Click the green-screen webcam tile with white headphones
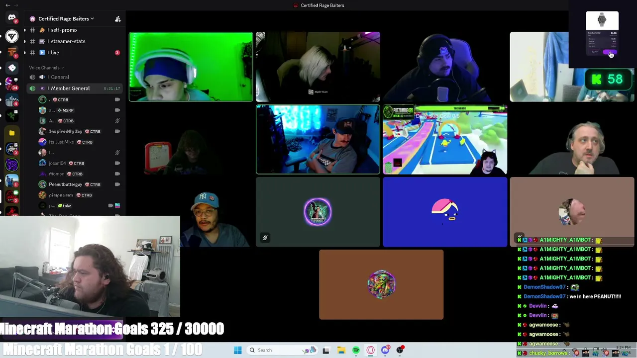The height and width of the screenshot is (358, 637). click(x=191, y=67)
